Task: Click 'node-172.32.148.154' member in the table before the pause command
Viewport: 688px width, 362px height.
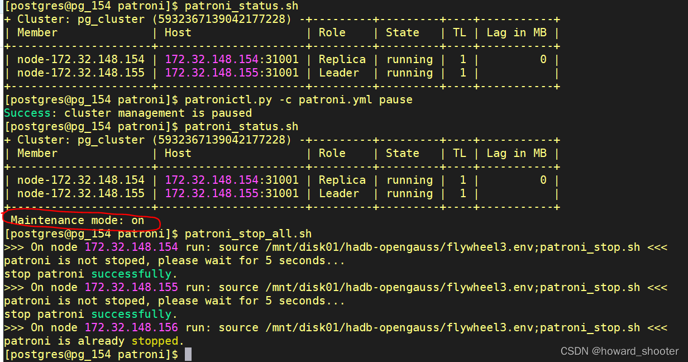Action: 81,60
